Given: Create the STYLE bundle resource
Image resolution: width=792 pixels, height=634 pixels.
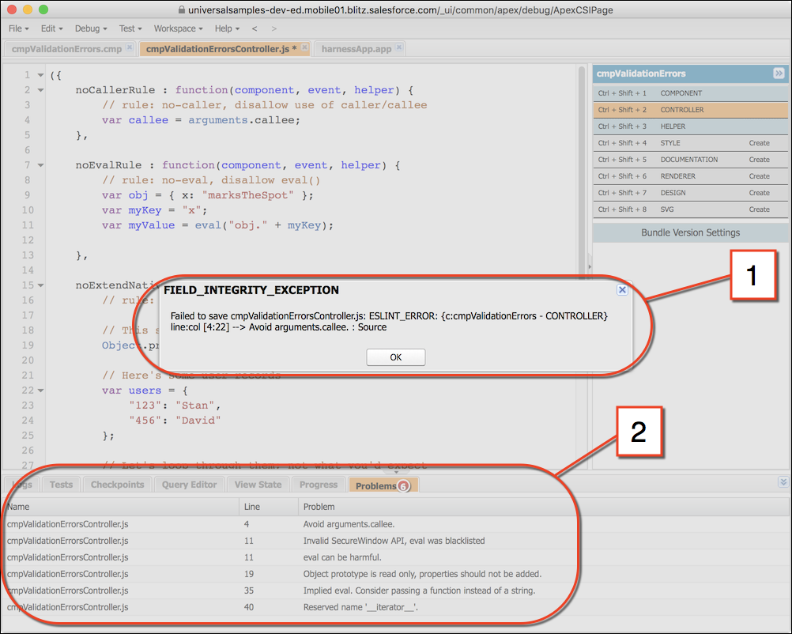Looking at the screenshot, I should tap(759, 143).
